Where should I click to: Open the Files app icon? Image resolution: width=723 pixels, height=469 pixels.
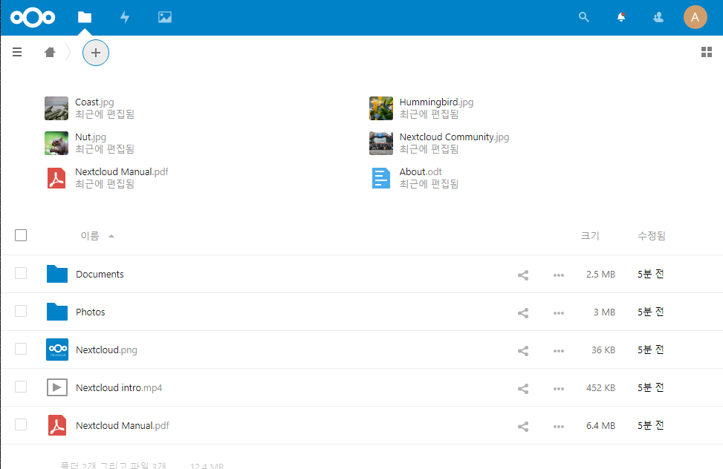click(x=85, y=18)
